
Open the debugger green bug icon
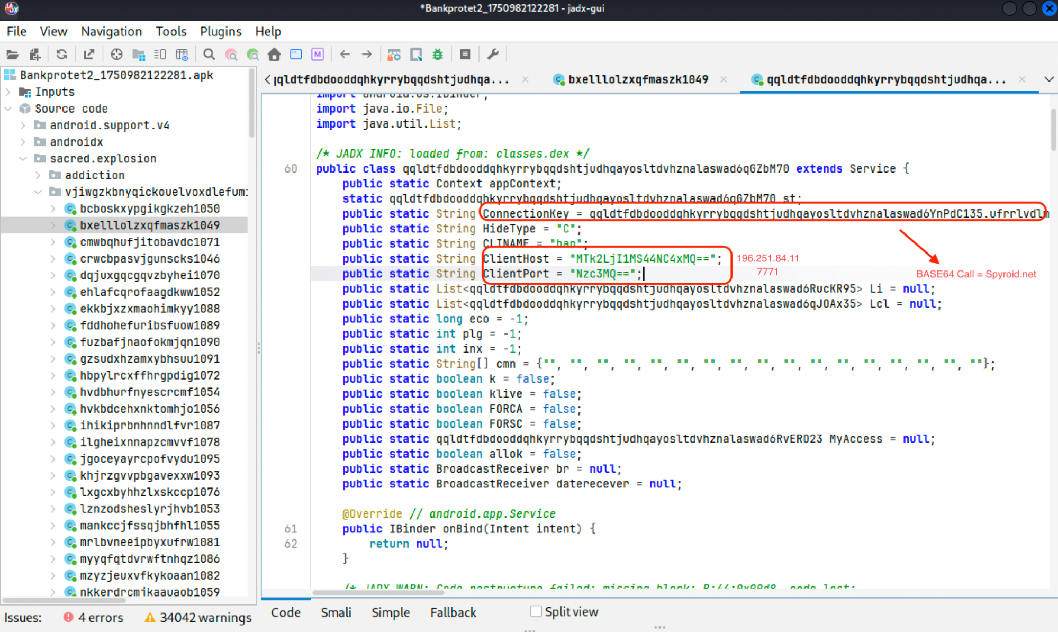(438, 55)
